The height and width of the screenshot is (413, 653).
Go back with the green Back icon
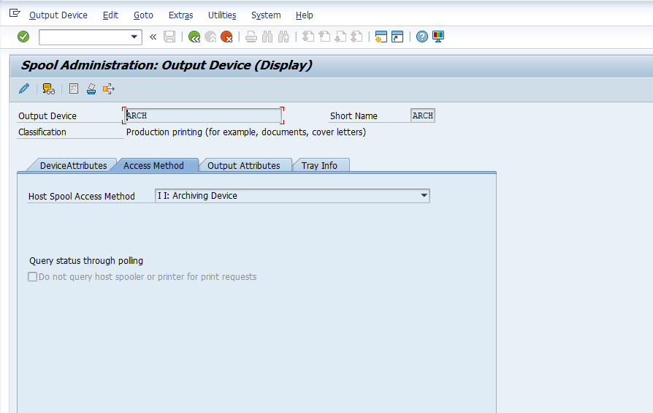coord(194,37)
